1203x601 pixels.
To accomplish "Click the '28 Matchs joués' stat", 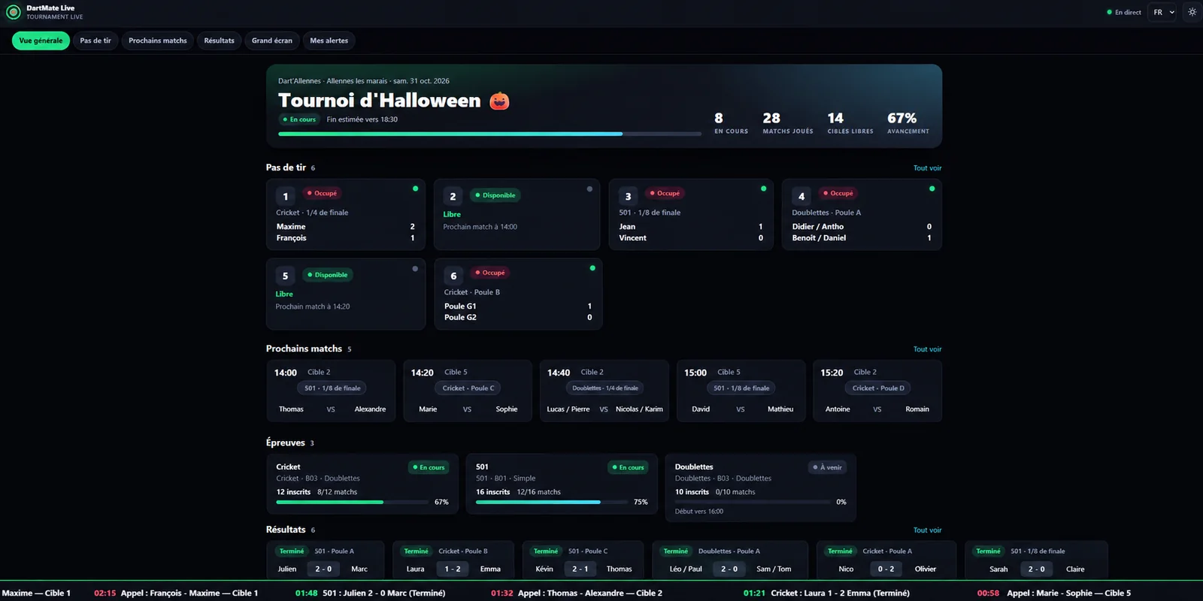I will 787,123.
